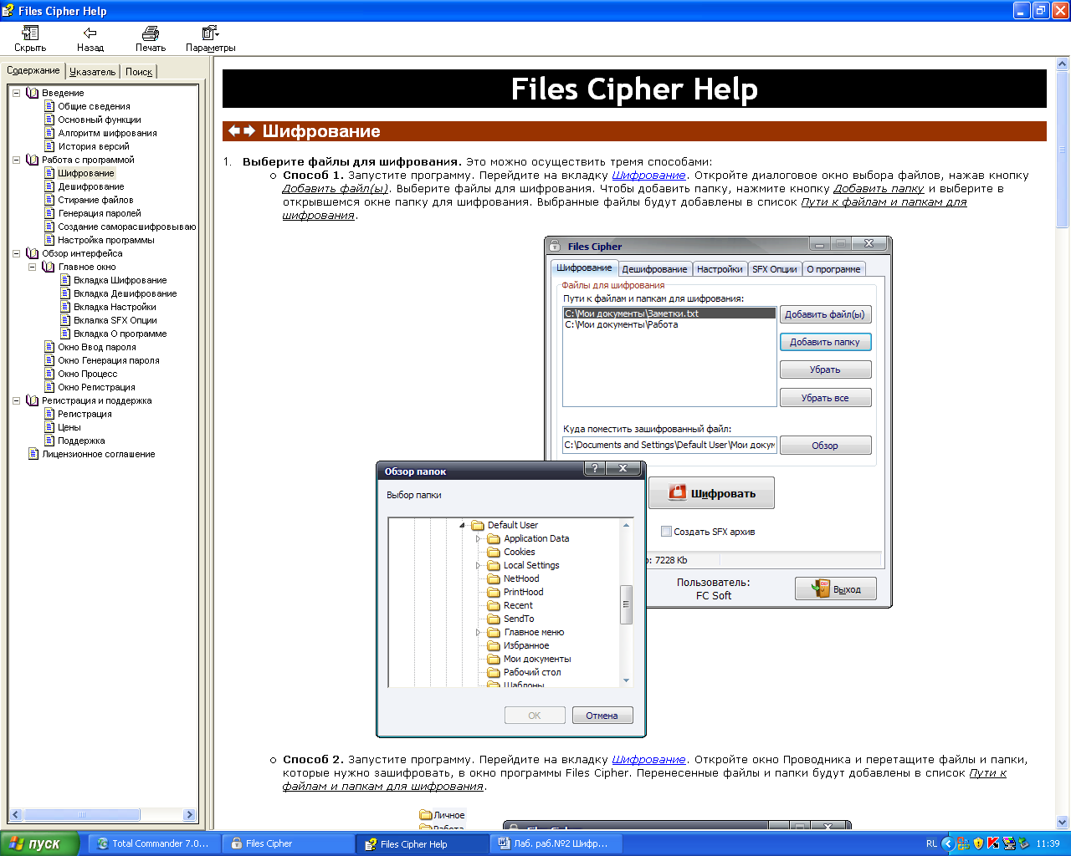Image resolution: width=1071 pixels, height=856 pixels.
Task: Open the Параметры (Options) toolbar icon
Action: (210, 33)
